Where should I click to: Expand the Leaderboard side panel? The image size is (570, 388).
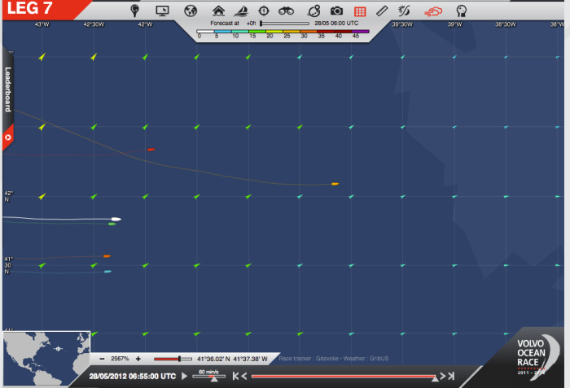[x=8, y=89]
